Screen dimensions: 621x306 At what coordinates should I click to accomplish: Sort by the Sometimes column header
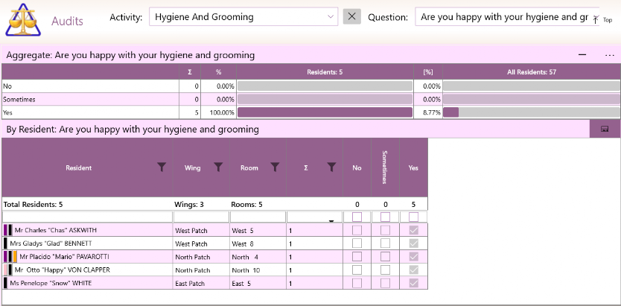tap(386, 168)
